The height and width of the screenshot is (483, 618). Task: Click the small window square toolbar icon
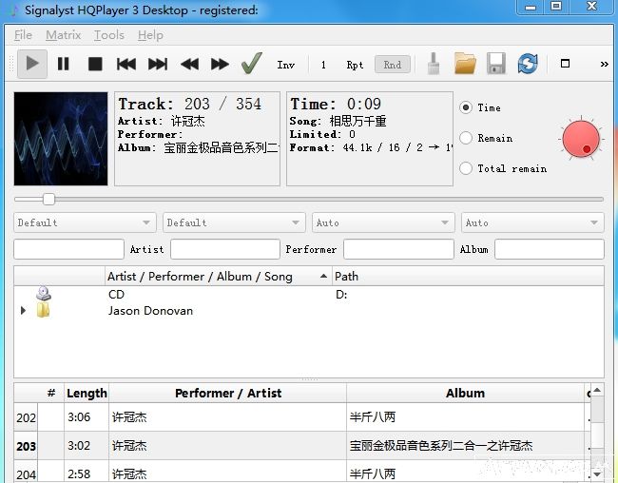[x=565, y=64]
